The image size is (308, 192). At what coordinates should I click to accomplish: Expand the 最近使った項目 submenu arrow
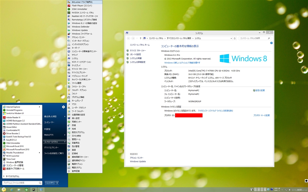(65, 117)
